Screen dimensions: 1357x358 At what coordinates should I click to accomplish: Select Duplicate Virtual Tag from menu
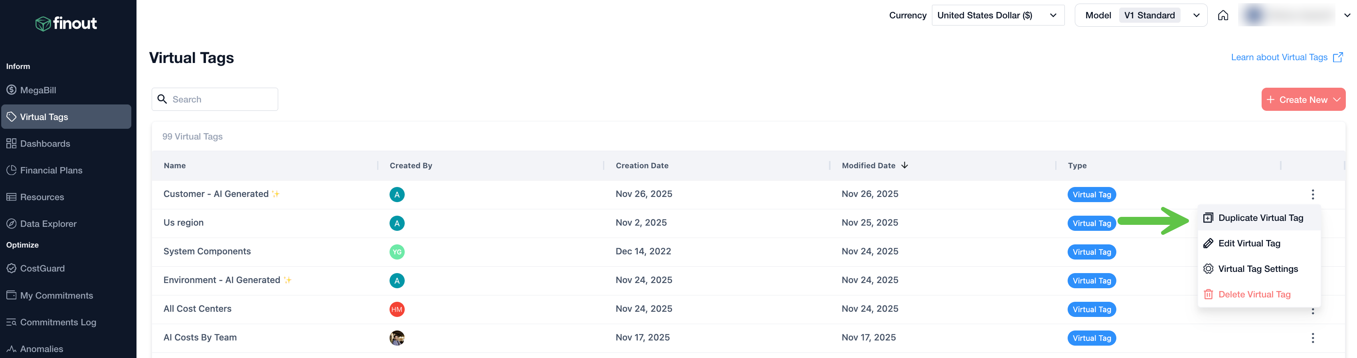click(x=1260, y=218)
